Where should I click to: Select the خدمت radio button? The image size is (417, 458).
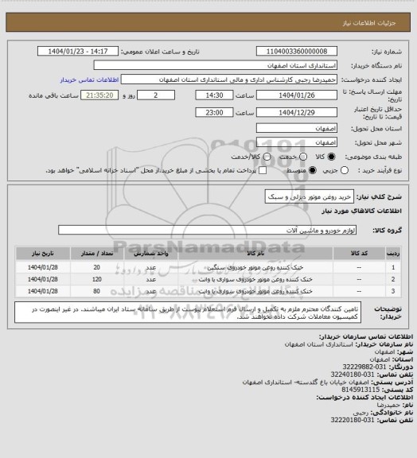(303, 157)
